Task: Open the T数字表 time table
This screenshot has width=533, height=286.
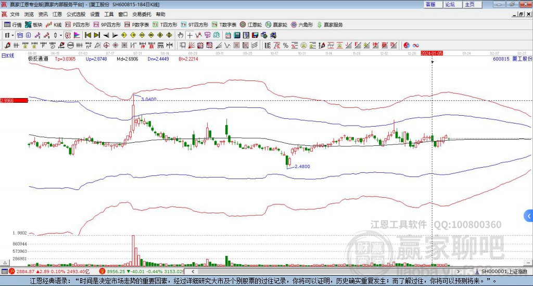Action: [x=224, y=25]
